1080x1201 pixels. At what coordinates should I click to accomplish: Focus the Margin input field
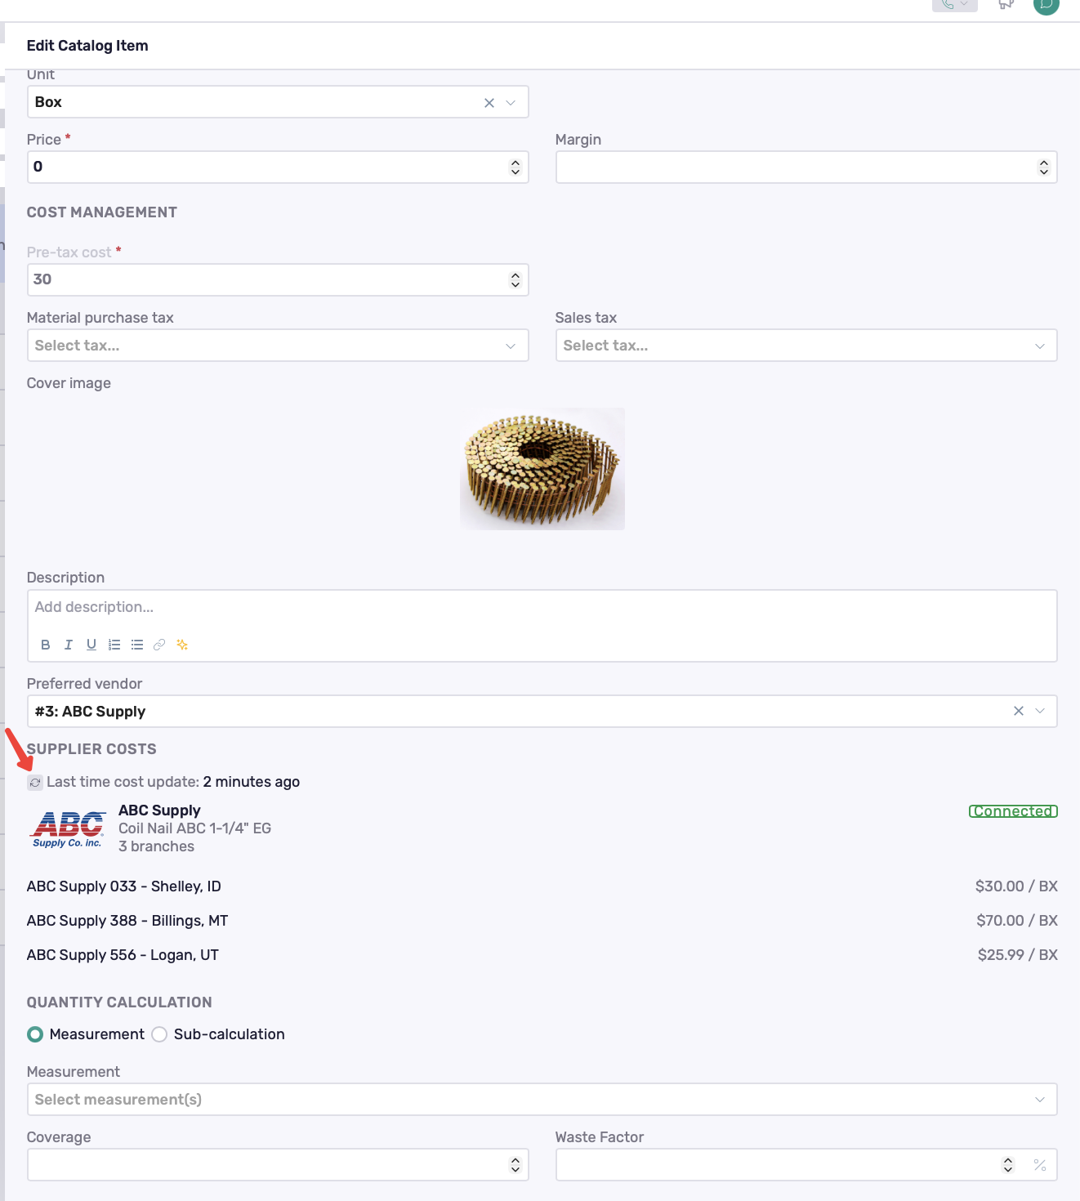pos(806,167)
